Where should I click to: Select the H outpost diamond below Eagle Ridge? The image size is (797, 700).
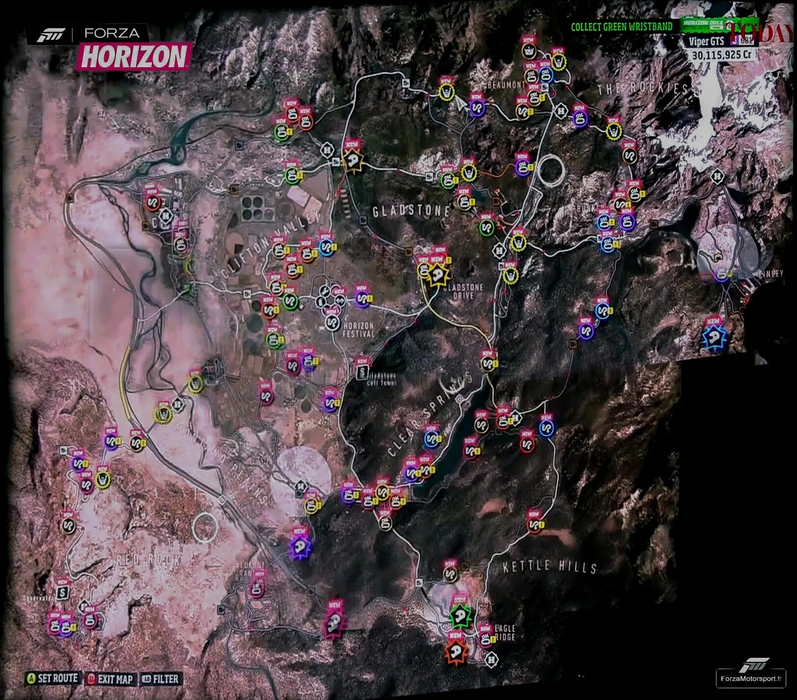(x=491, y=660)
